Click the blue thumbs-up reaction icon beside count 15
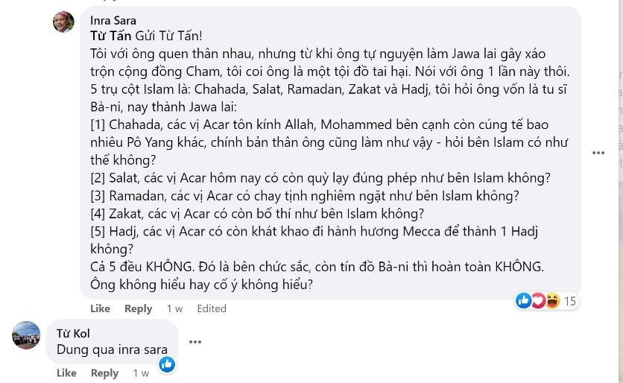 coord(524,300)
